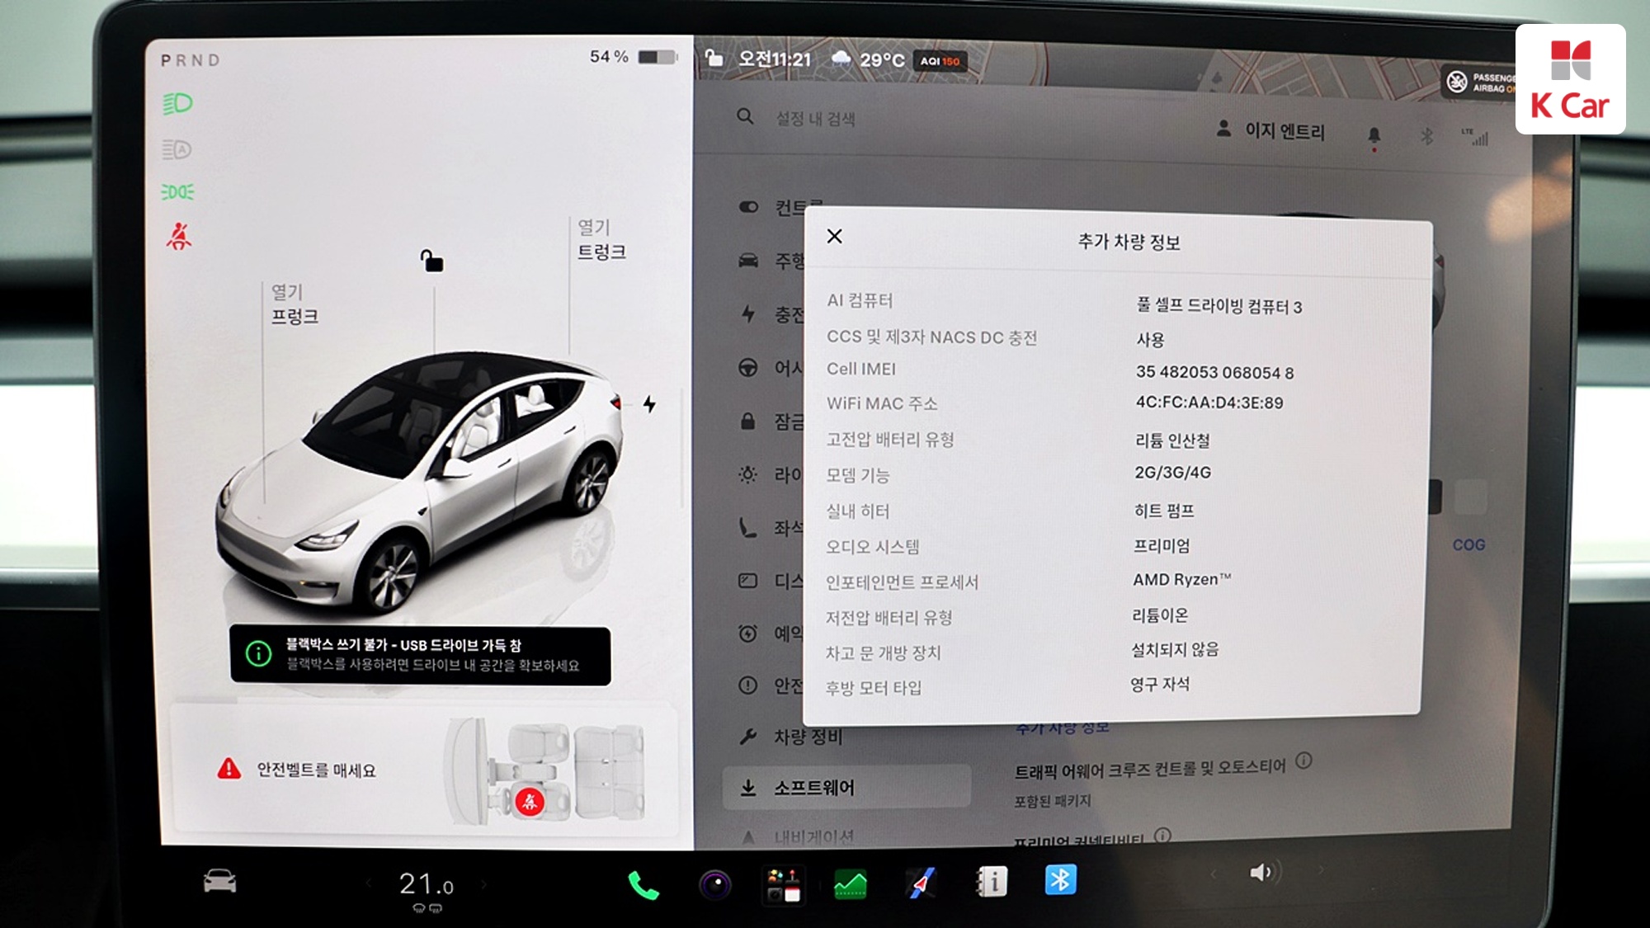Tap the red seatbelt warning indicator
The height and width of the screenshot is (928, 1650).
tap(179, 237)
